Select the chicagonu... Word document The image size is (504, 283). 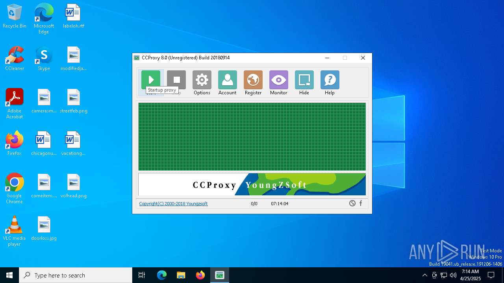click(44, 144)
